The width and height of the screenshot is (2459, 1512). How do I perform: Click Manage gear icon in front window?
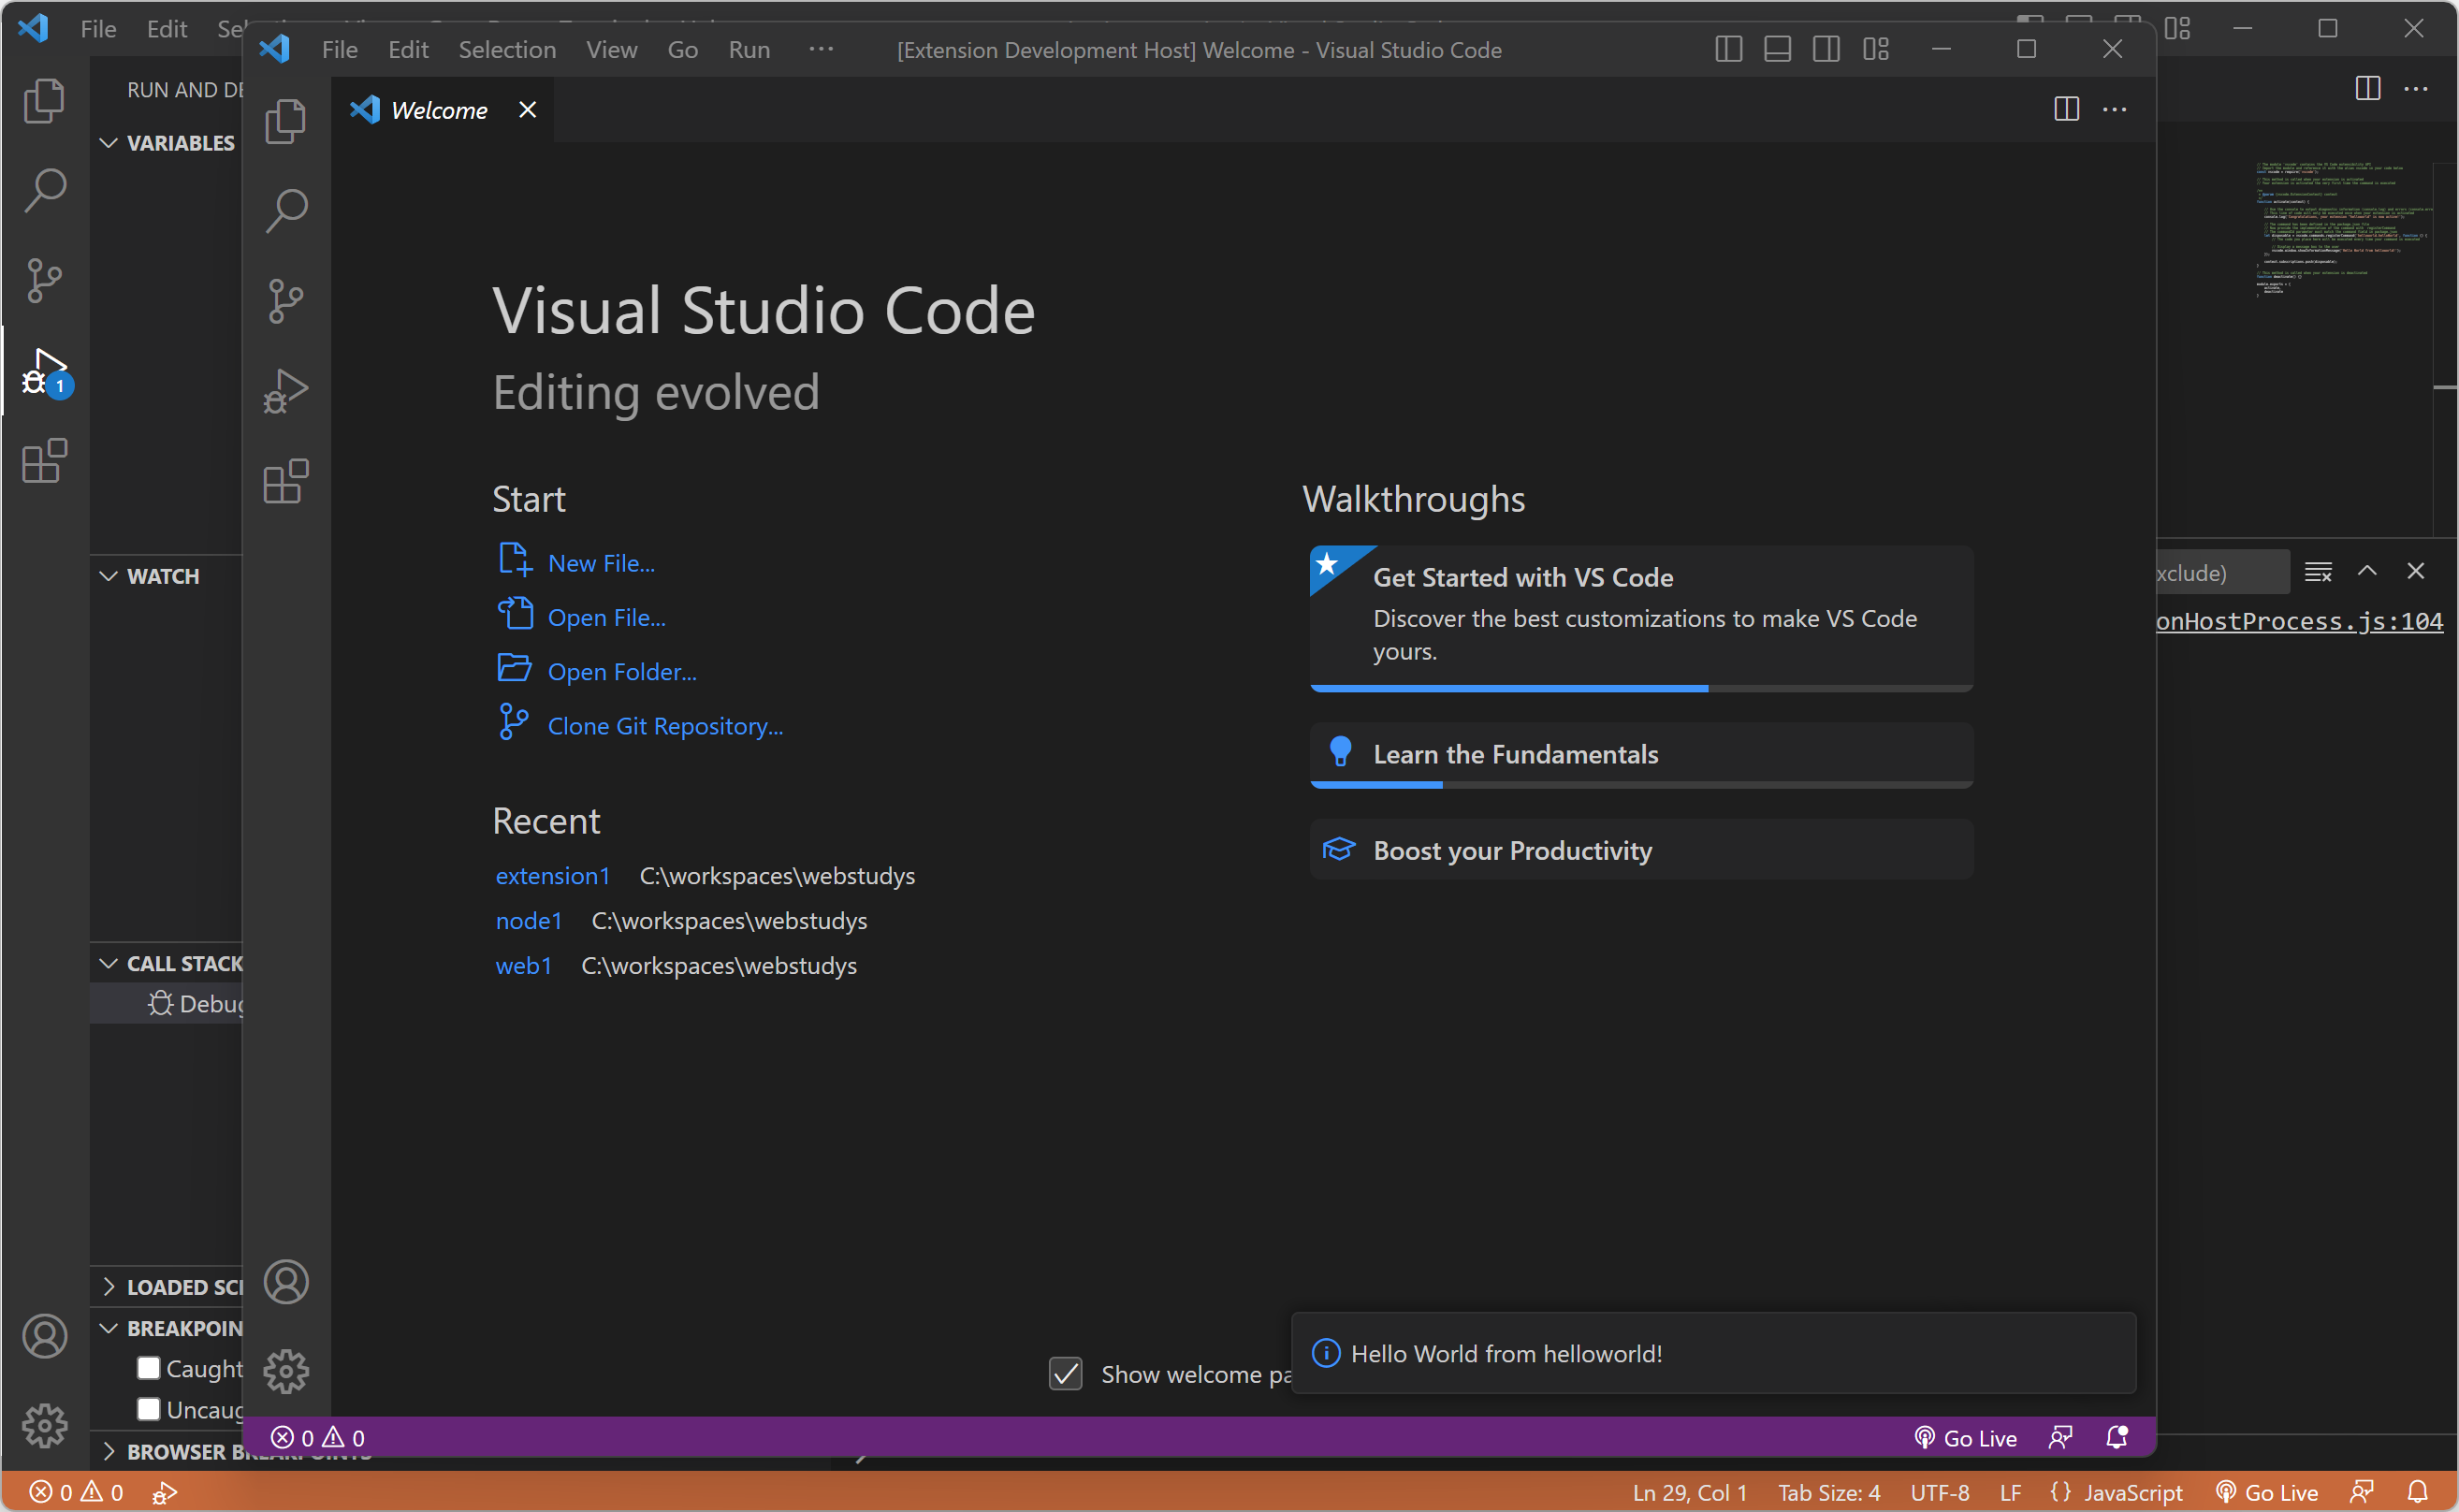[x=286, y=1371]
